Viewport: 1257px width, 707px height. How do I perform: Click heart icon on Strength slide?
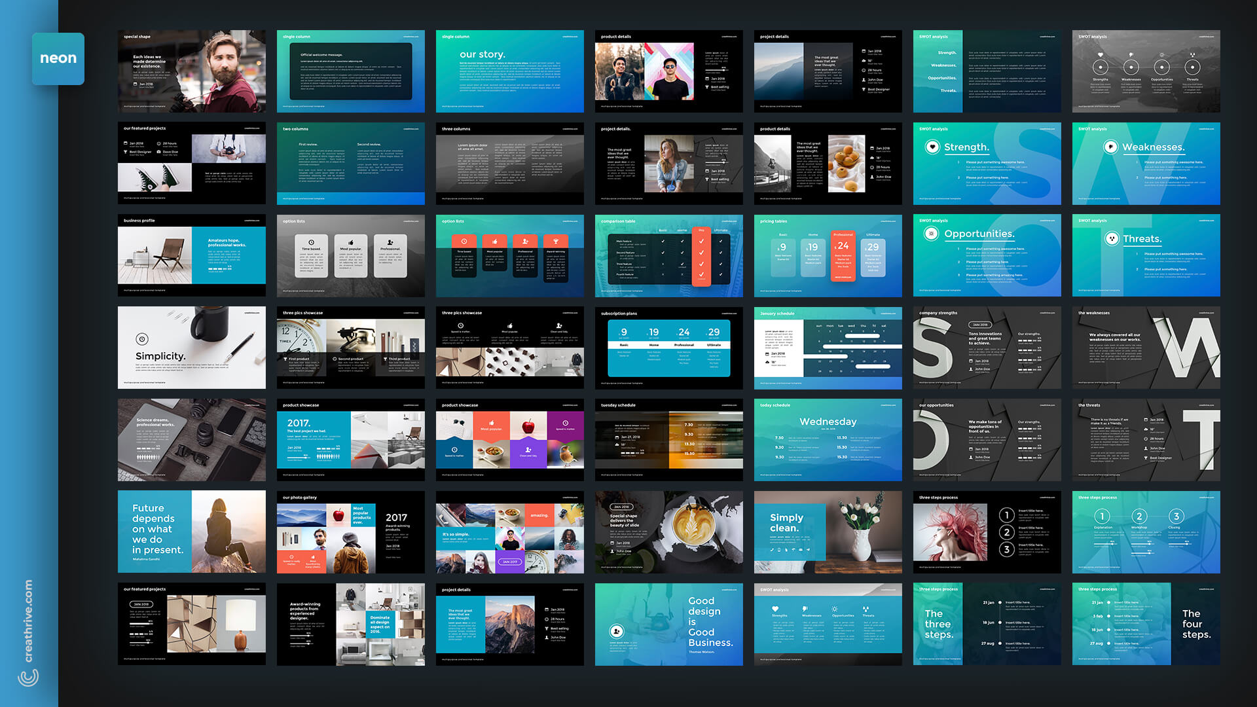click(932, 147)
